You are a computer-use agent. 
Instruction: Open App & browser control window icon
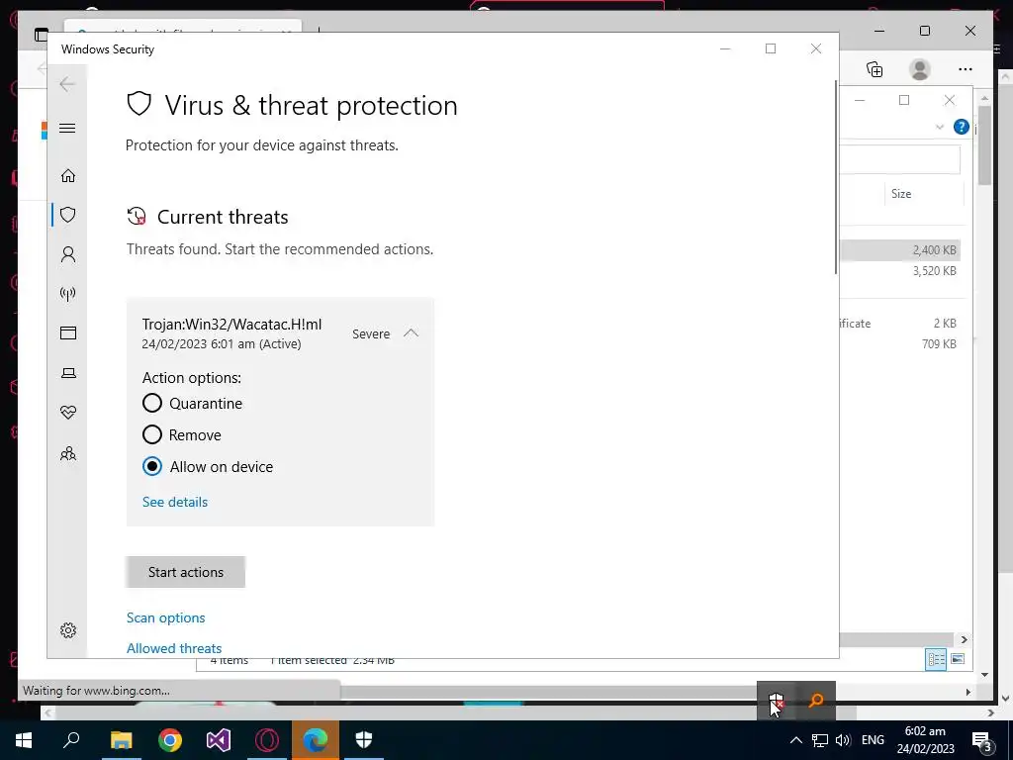tap(68, 332)
